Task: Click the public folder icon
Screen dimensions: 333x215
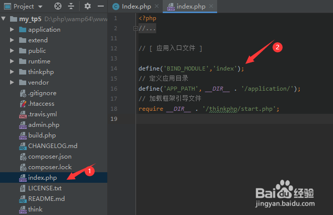Action: coord(23,50)
